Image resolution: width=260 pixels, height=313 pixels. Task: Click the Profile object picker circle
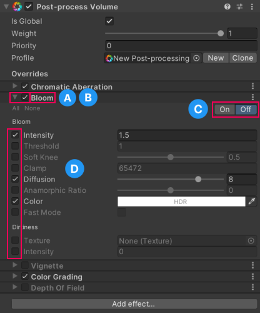[196, 58]
